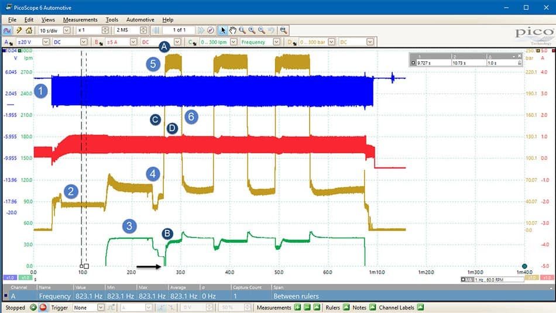Open the Measurements menu
Screen dimensions: 556x313
80,20
